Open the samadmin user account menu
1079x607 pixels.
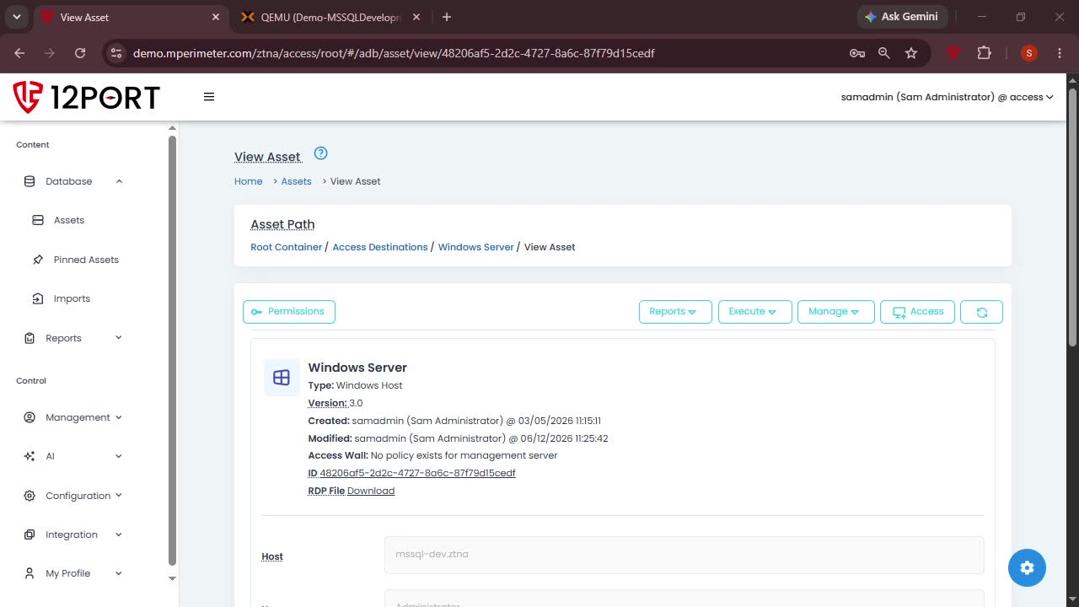pyautogui.click(x=947, y=97)
